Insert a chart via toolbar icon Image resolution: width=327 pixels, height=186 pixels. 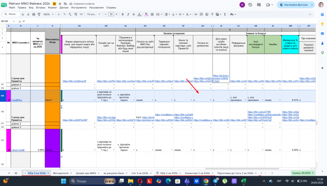(x=207, y=14)
